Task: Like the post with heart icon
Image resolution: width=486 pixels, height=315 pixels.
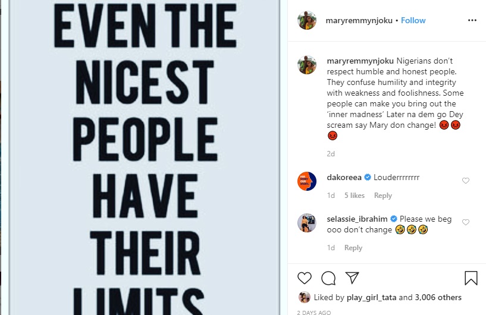Action: click(x=305, y=278)
